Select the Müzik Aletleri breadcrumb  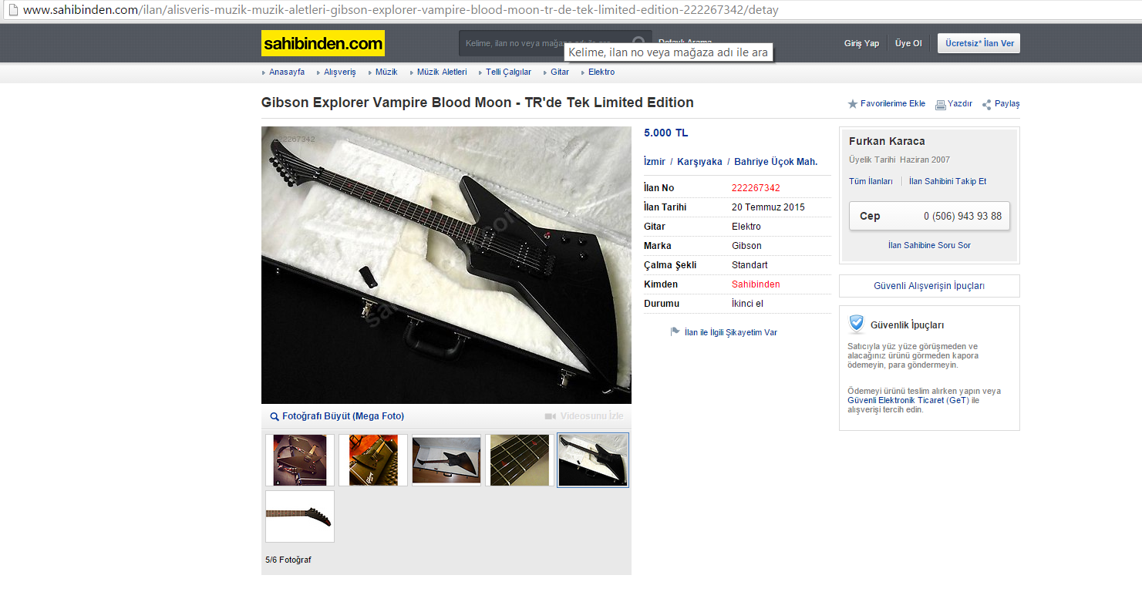(x=442, y=72)
